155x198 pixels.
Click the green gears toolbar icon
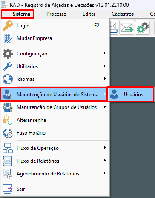143,28
